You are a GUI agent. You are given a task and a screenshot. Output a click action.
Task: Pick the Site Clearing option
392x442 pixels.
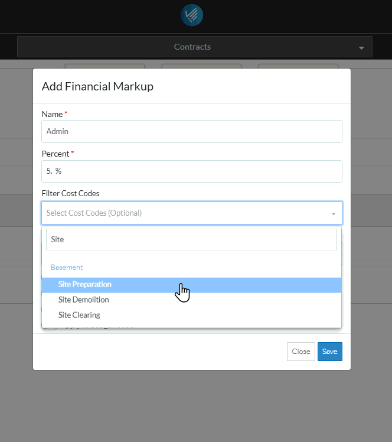pos(79,315)
